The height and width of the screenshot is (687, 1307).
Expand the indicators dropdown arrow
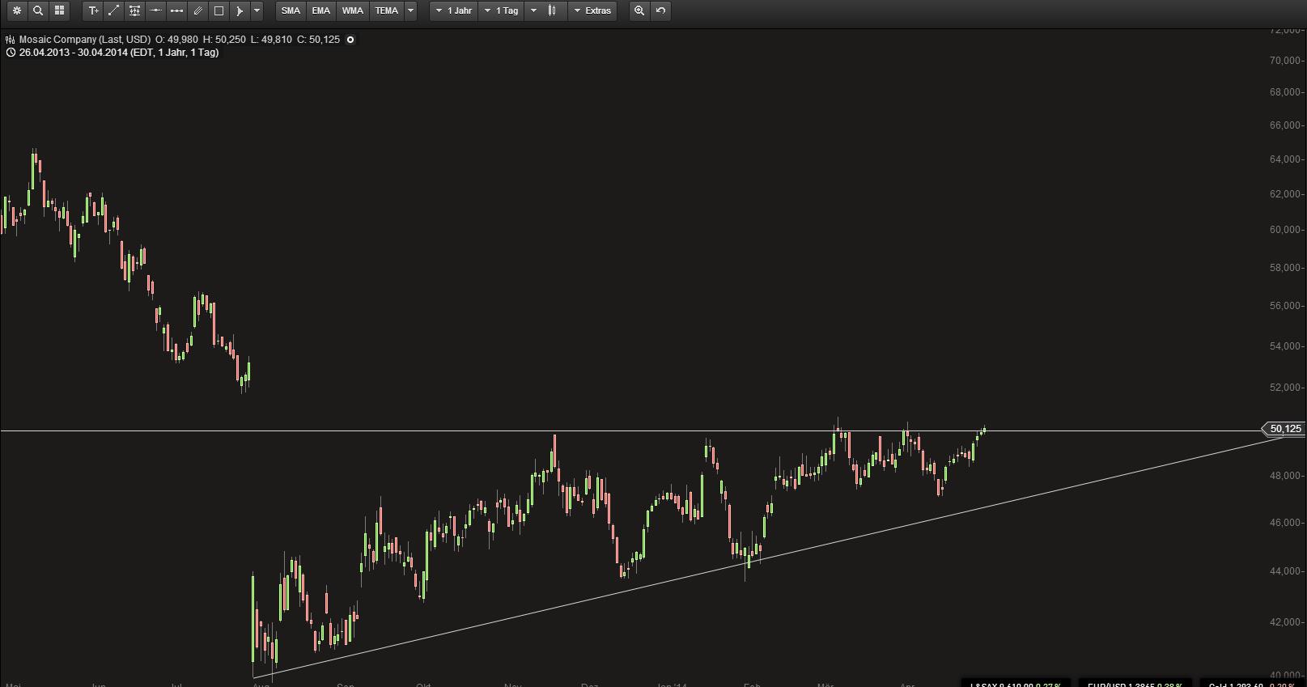point(411,11)
